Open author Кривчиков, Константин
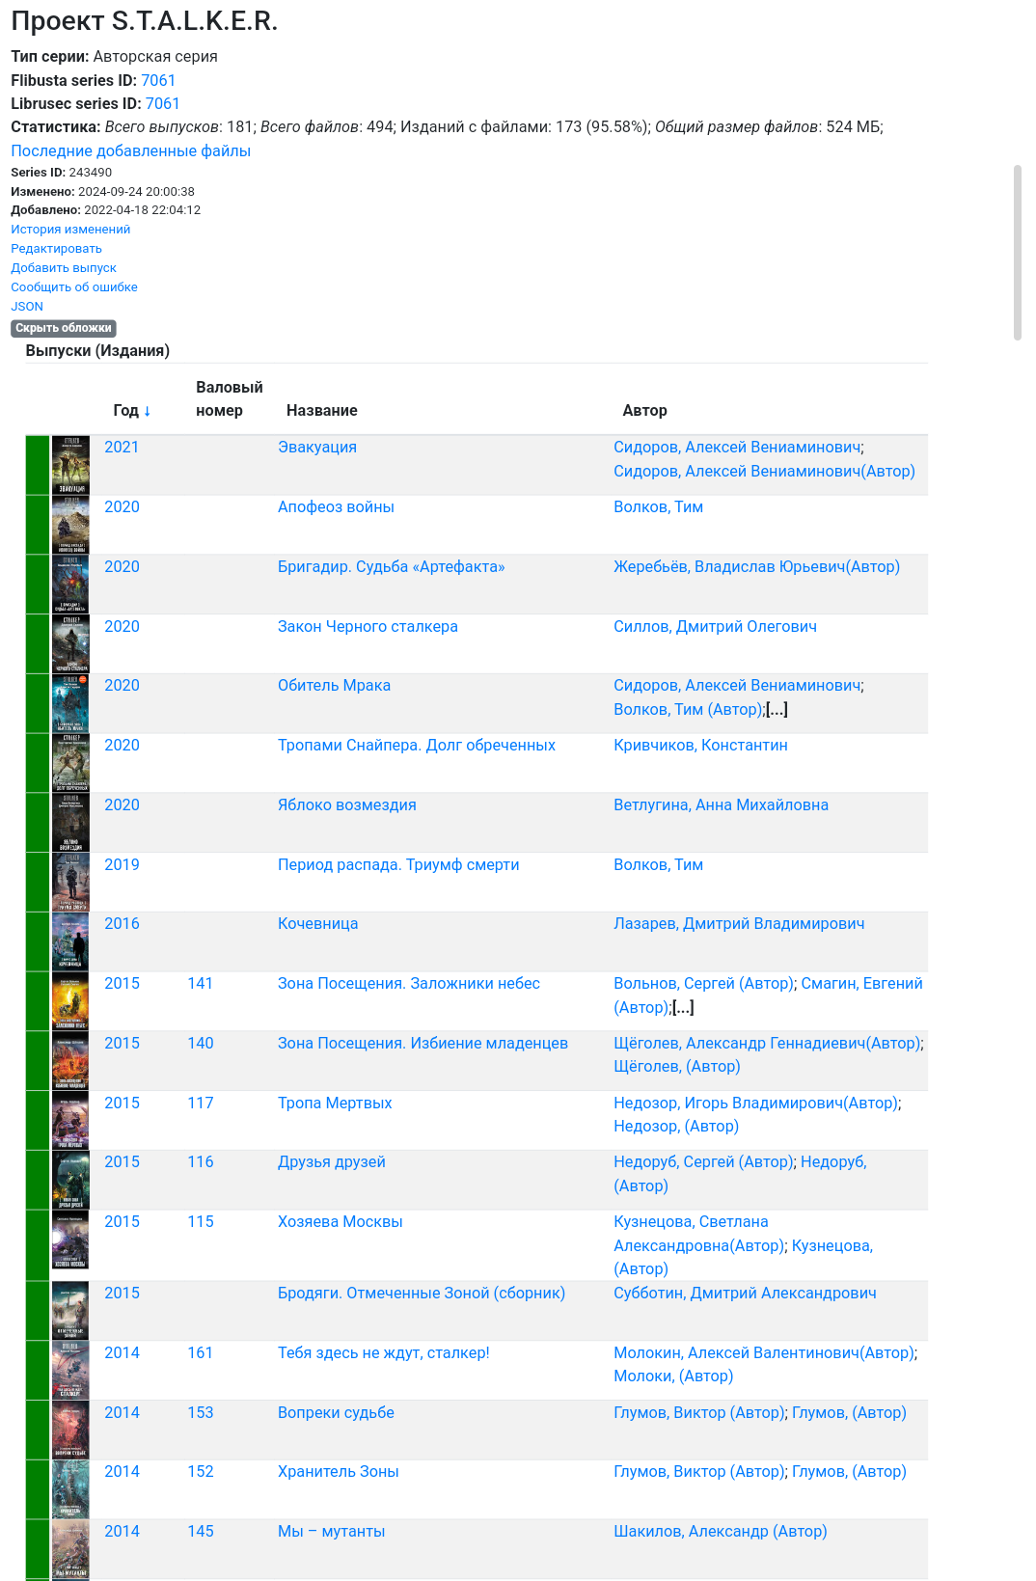This screenshot has width=1036, height=1581. [x=700, y=746]
